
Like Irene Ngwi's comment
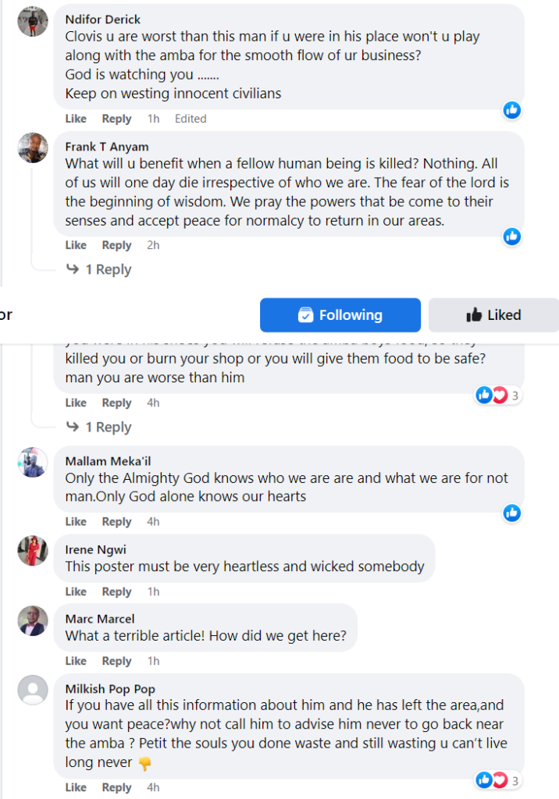click(x=76, y=591)
